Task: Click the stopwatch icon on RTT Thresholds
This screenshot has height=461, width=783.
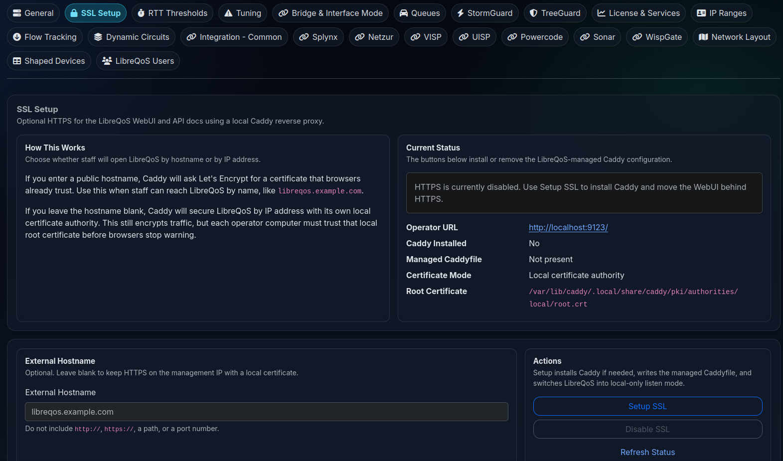Action: click(141, 13)
